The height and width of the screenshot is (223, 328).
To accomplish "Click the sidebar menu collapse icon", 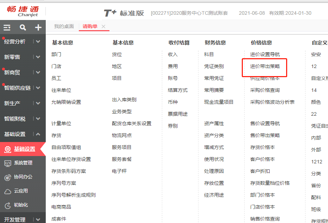I will (7, 27).
